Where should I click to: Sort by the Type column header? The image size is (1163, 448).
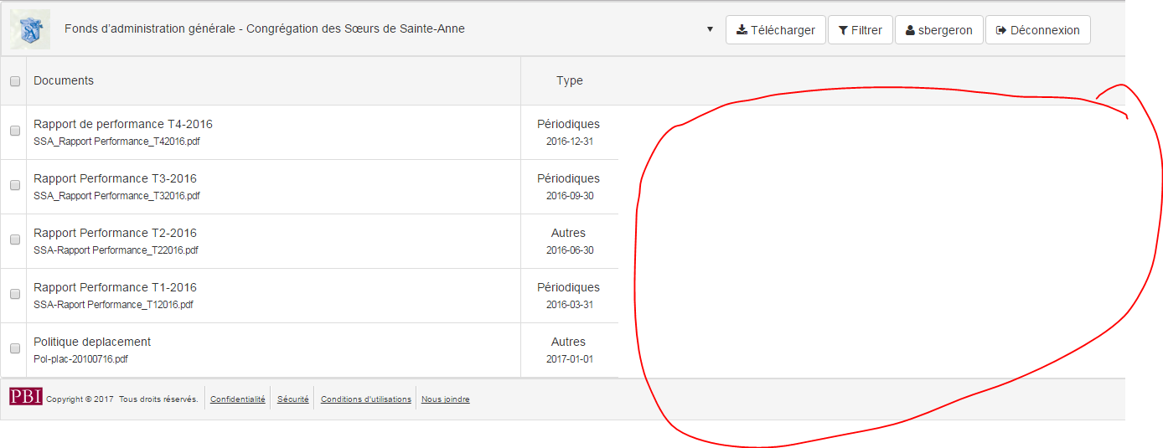pyautogui.click(x=569, y=81)
